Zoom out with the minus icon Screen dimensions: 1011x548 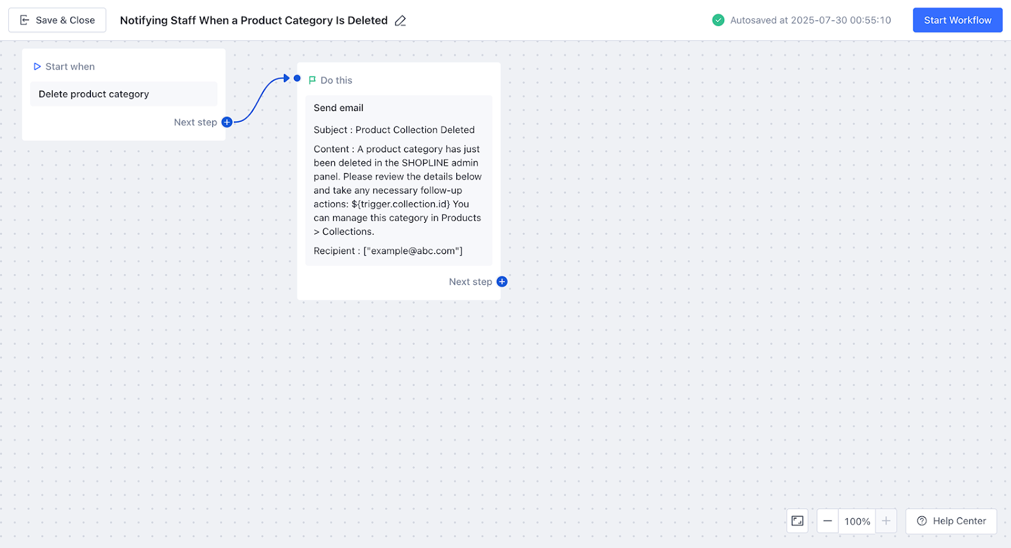click(828, 521)
